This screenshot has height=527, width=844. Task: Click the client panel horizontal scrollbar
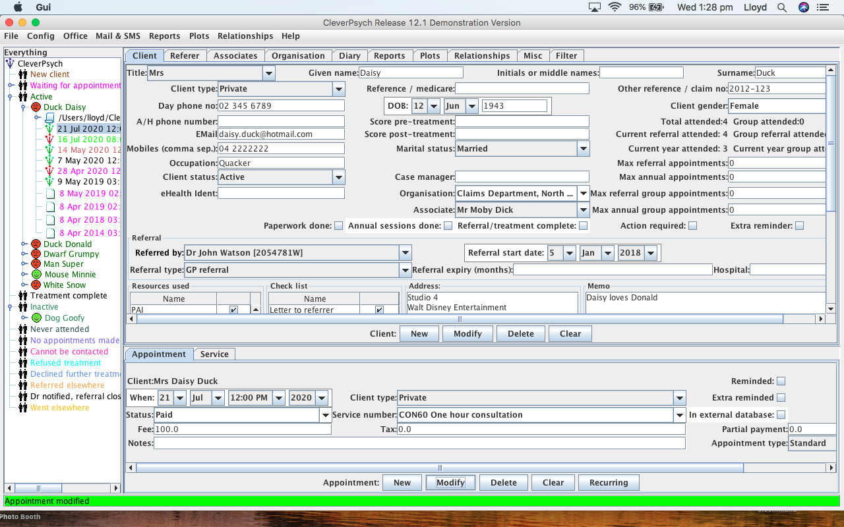pyautogui.click(x=460, y=319)
